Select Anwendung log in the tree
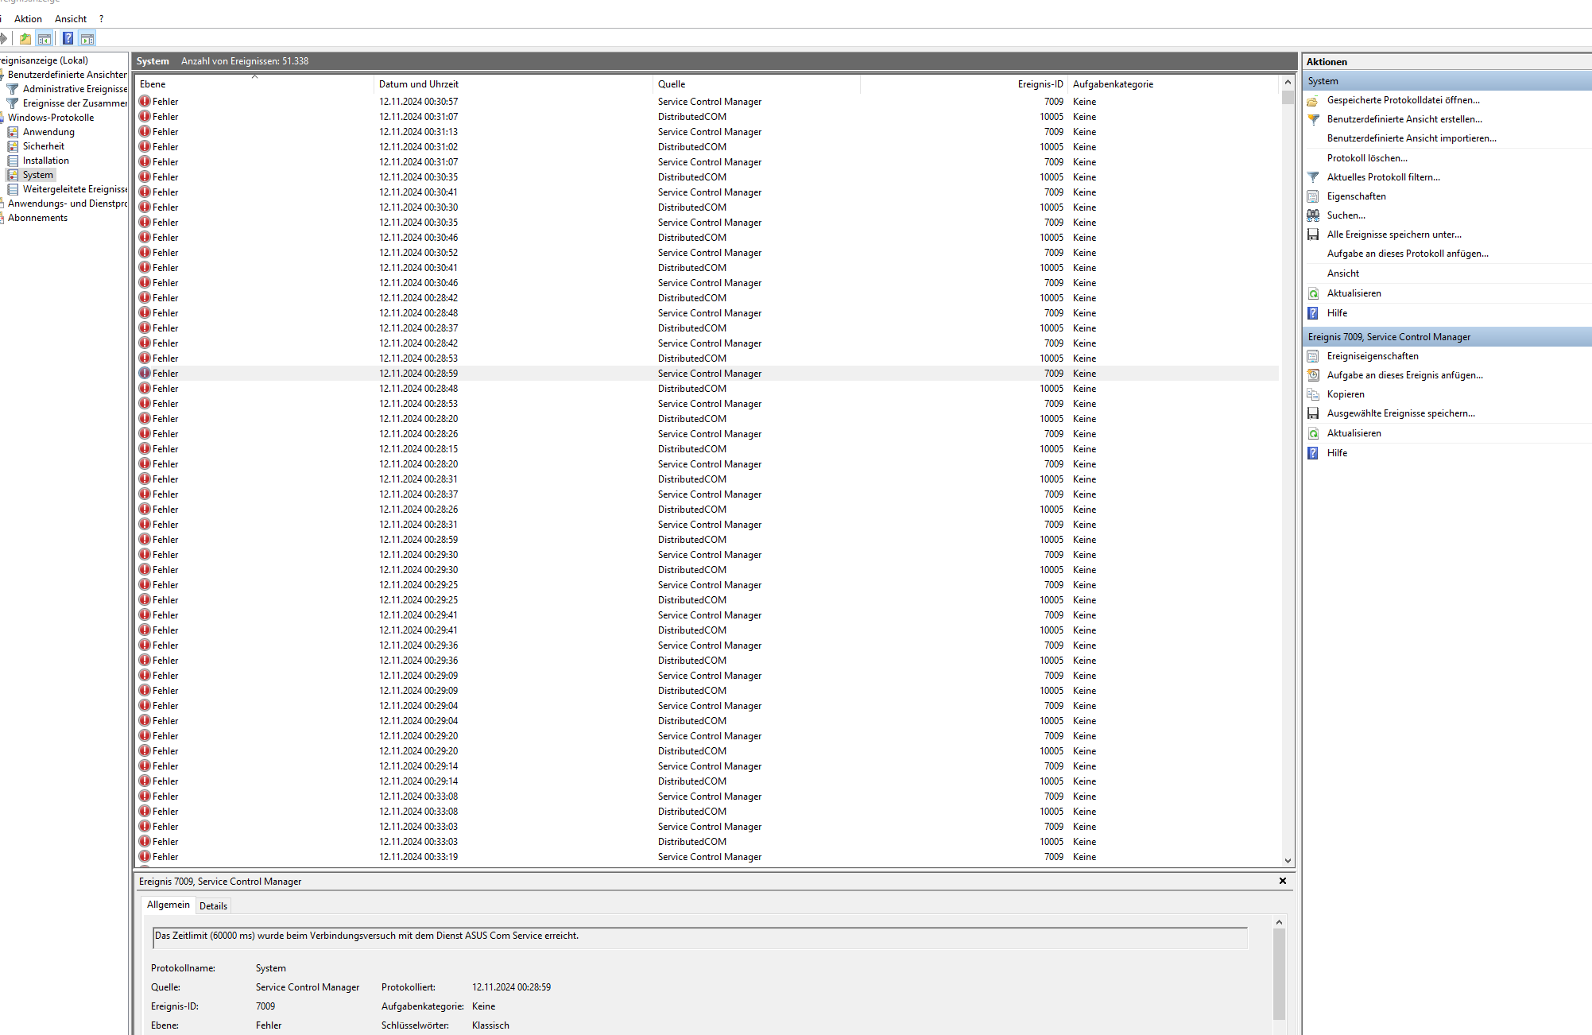The width and height of the screenshot is (1592, 1035). coord(48,132)
